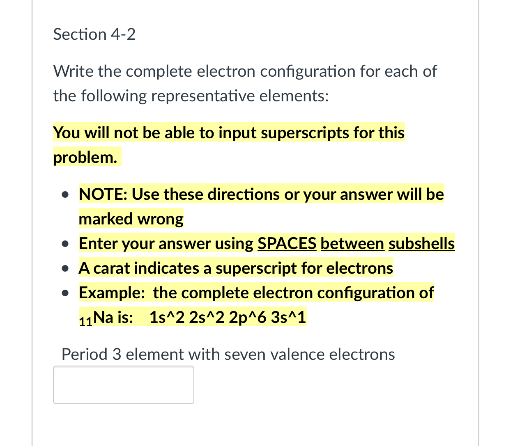Click the underlined between text

coord(352,243)
